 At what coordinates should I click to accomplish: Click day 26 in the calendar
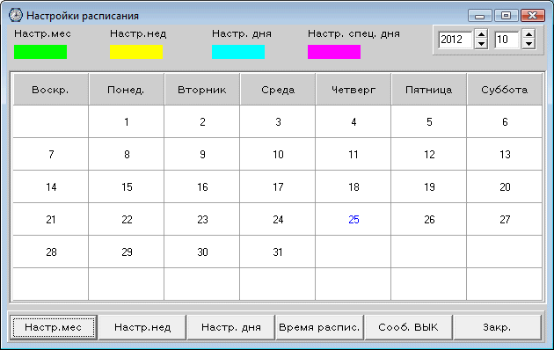pos(428,219)
